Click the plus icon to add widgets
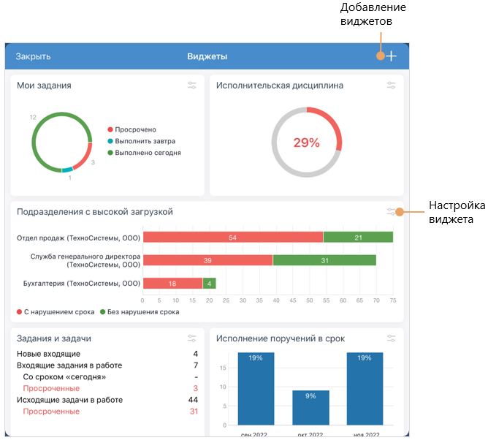 click(392, 56)
